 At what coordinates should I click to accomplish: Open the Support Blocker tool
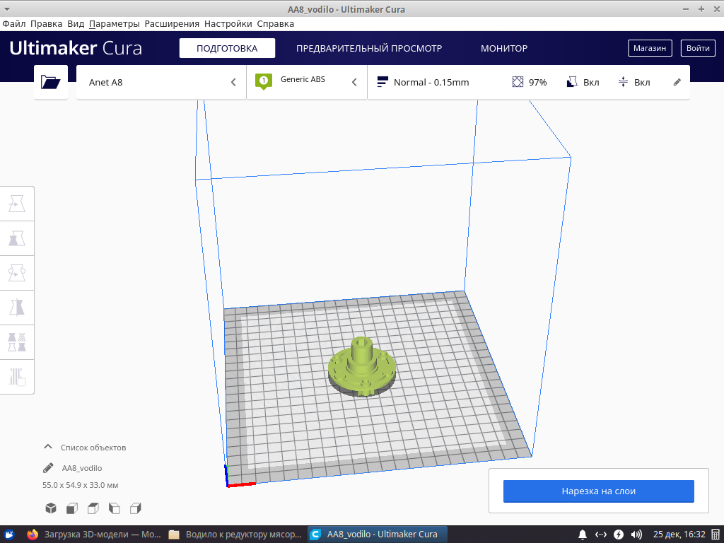tap(17, 377)
